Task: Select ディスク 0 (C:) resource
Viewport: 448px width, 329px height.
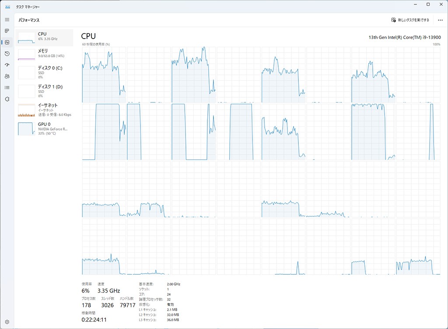Action: (x=44, y=73)
